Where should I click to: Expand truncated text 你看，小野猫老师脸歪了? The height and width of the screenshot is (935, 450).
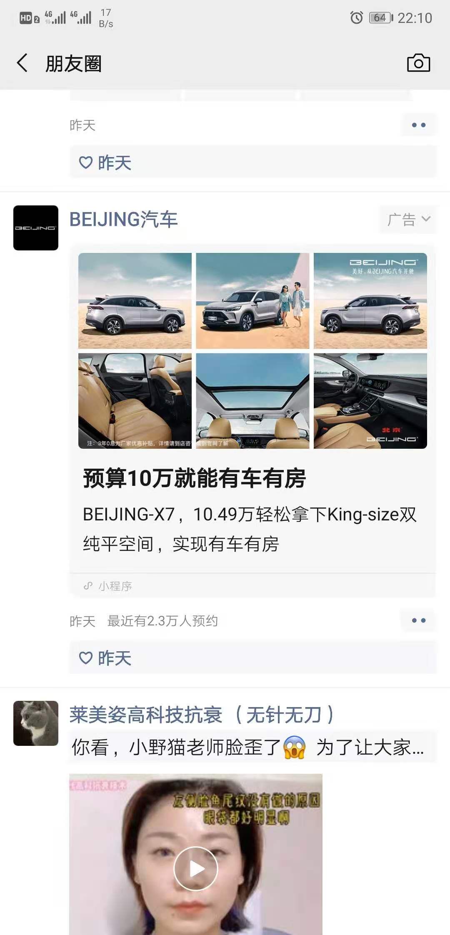(248, 747)
